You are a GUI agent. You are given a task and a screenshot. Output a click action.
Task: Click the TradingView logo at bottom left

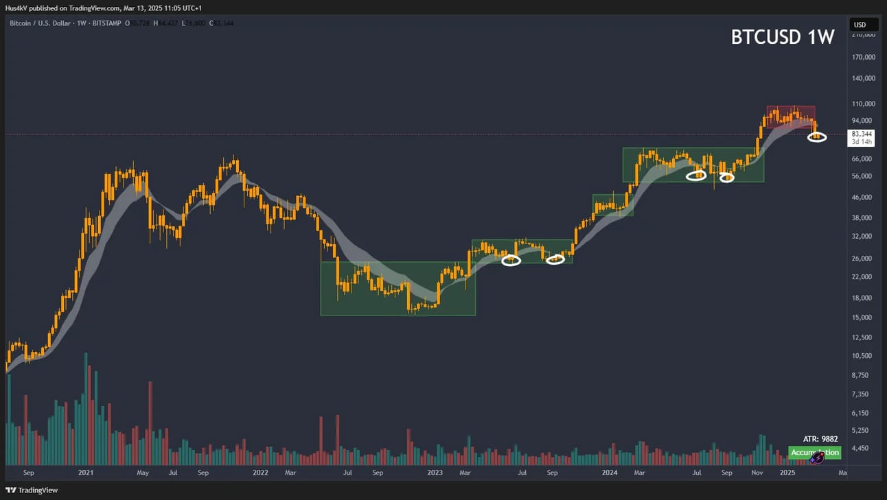point(32,490)
